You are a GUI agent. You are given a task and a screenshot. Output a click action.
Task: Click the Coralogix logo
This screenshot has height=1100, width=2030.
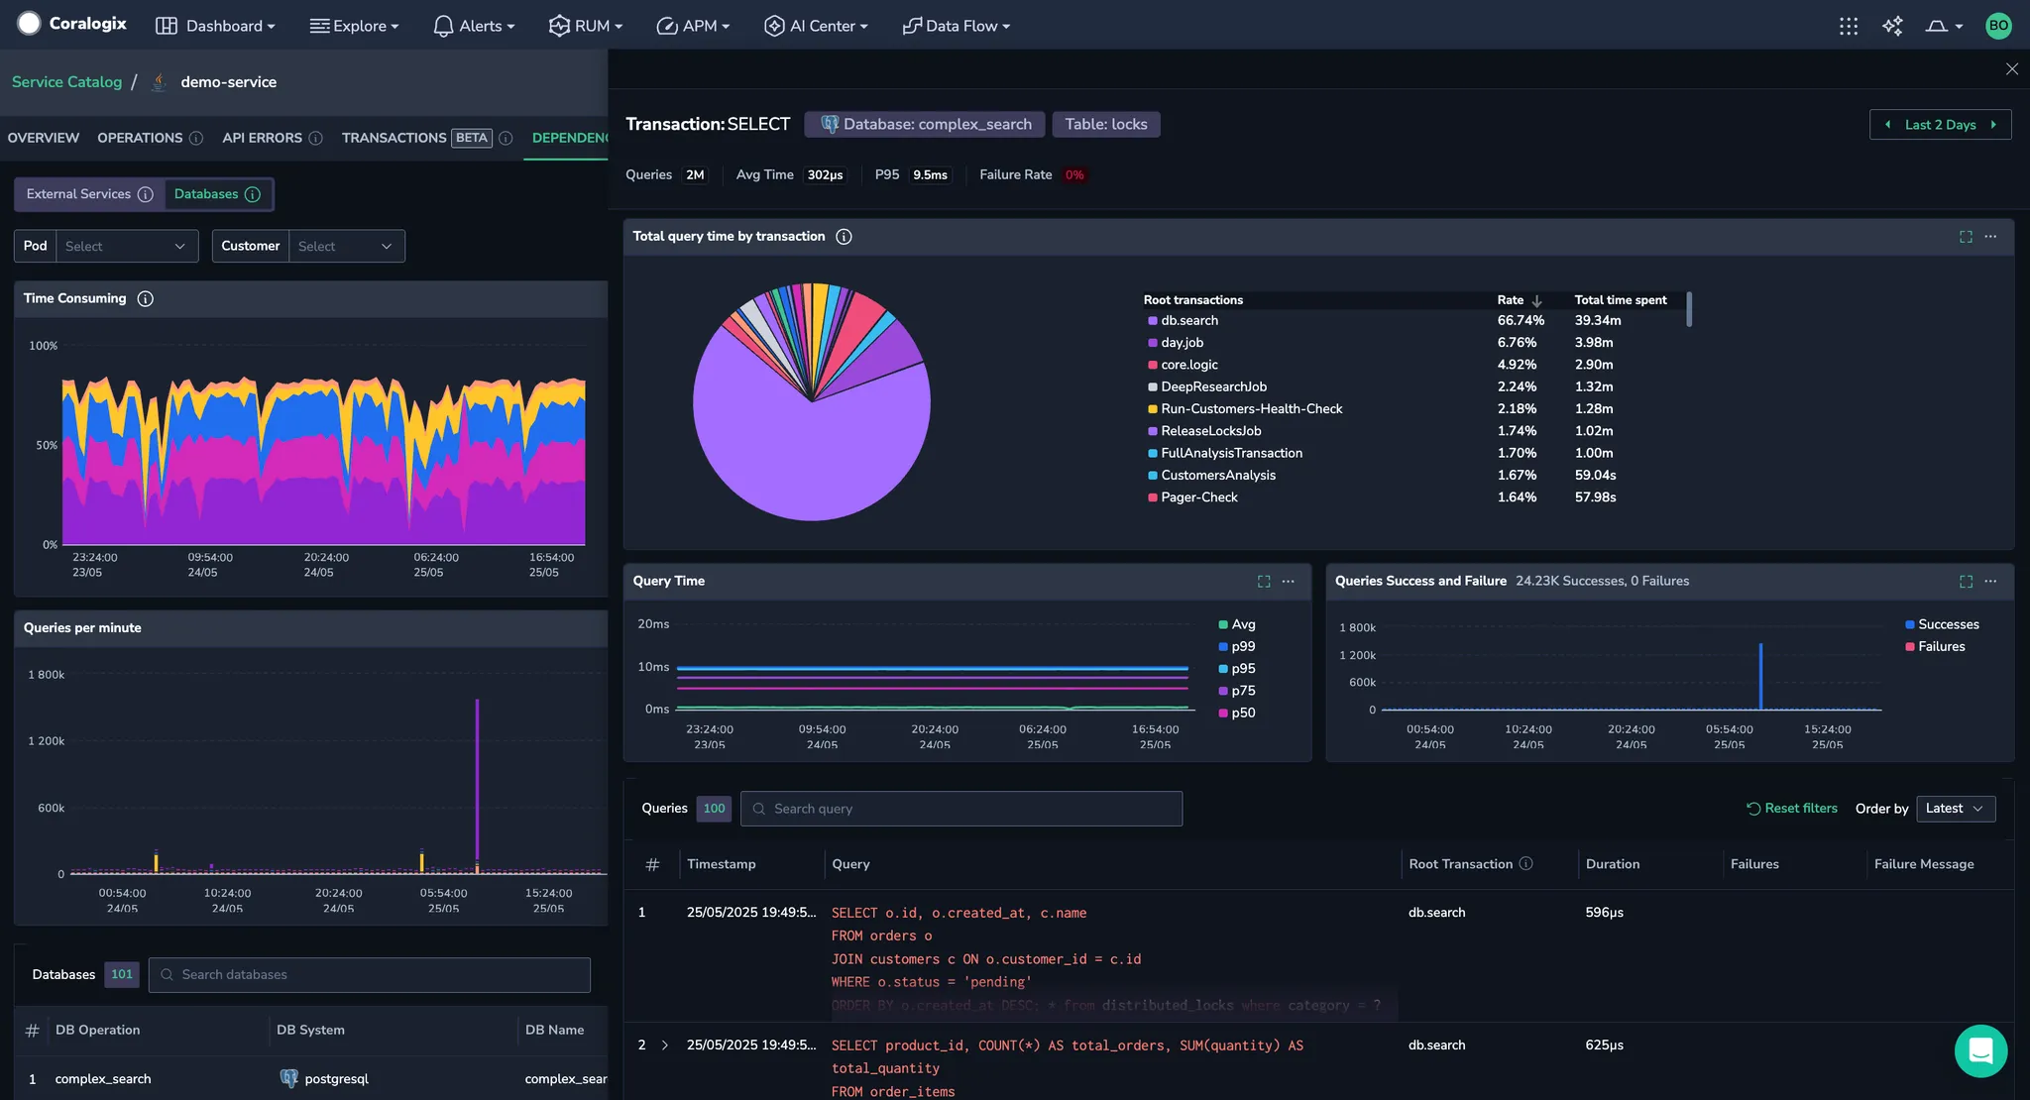[x=72, y=24]
